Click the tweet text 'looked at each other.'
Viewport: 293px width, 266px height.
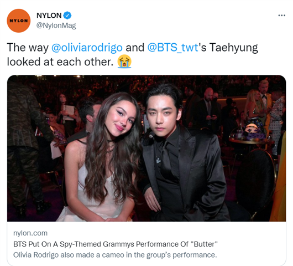[60, 62]
